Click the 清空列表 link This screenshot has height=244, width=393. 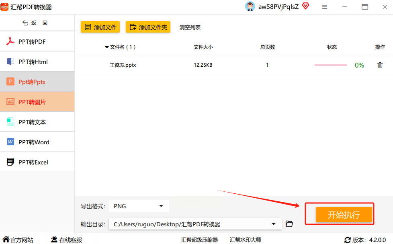tap(190, 27)
